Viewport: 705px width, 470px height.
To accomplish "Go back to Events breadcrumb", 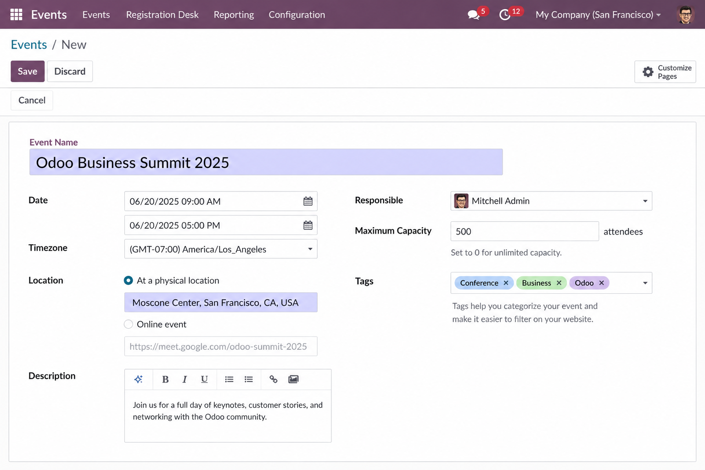I will point(28,45).
